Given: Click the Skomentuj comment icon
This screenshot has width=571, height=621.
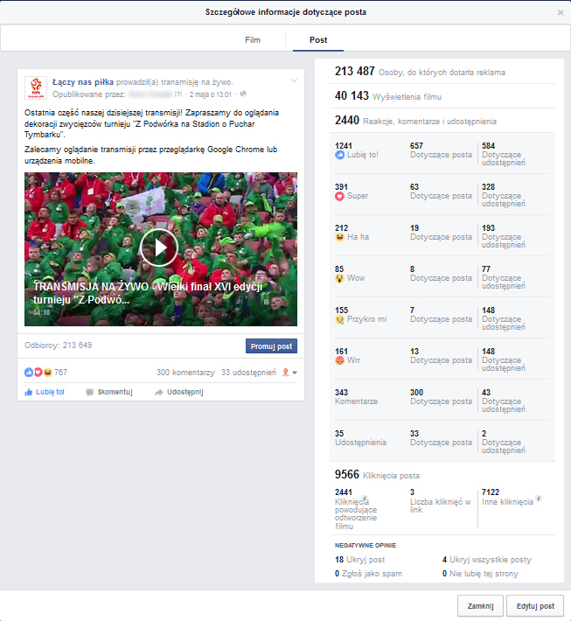Looking at the screenshot, I should tap(90, 392).
